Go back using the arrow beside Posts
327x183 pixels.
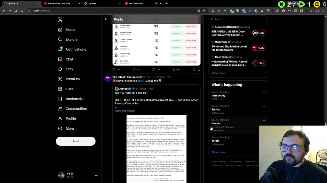click(106, 19)
